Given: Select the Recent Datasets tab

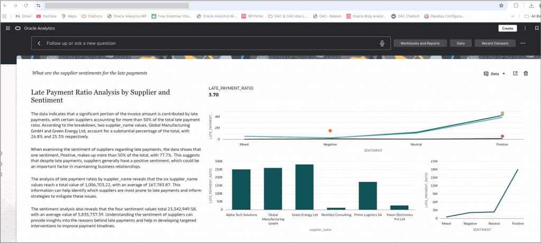Looking at the screenshot, I should 495,43.
